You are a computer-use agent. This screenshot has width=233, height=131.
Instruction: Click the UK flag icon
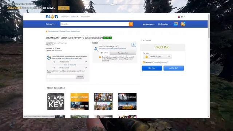pyautogui.click(x=179, y=17)
